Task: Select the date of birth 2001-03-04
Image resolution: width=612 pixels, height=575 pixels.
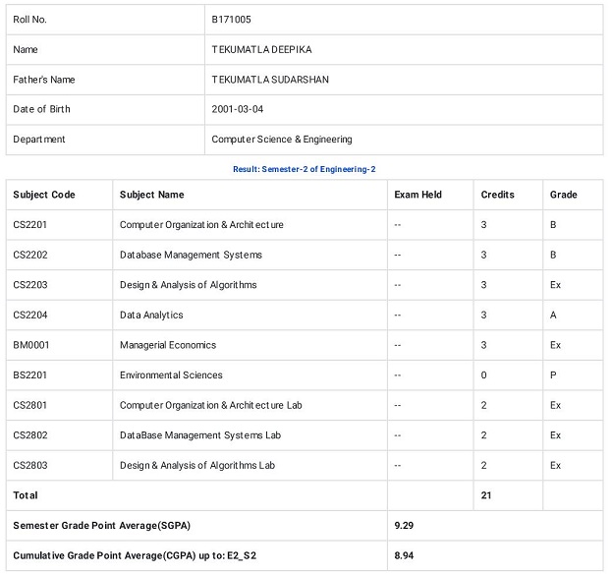Action: click(238, 109)
